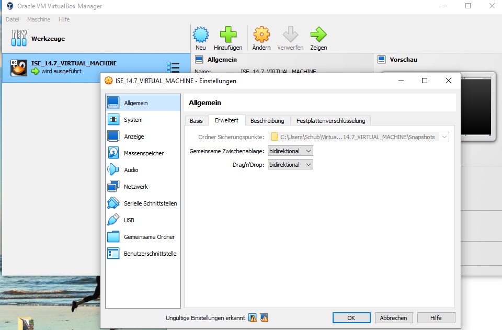
Task: Open the Netzwerk settings category
Action: click(143, 187)
